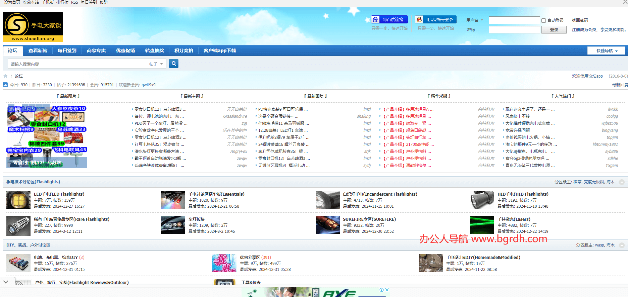Click the blue search magnifier button
The image size is (628, 297).
click(x=173, y=64)
